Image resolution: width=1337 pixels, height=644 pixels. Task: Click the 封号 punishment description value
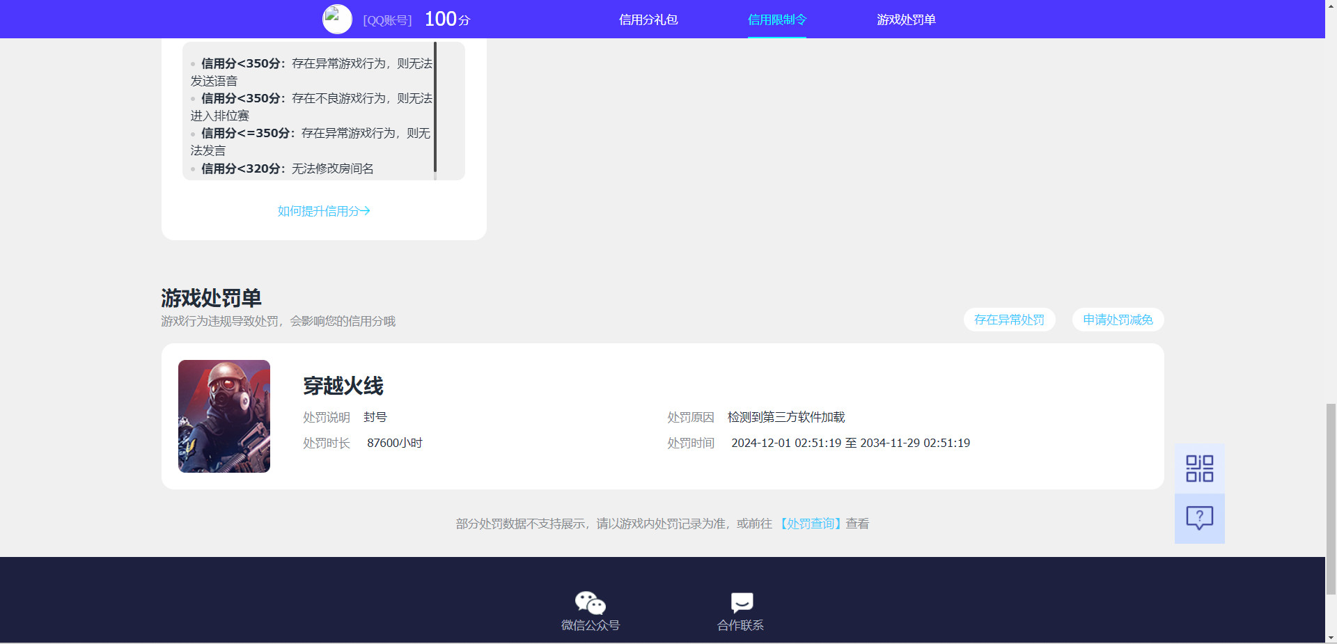(375, 417)
